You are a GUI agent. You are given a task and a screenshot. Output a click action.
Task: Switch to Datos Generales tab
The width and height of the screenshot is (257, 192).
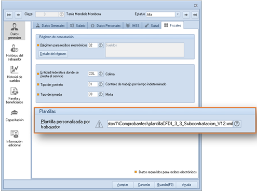coord(50,25)
